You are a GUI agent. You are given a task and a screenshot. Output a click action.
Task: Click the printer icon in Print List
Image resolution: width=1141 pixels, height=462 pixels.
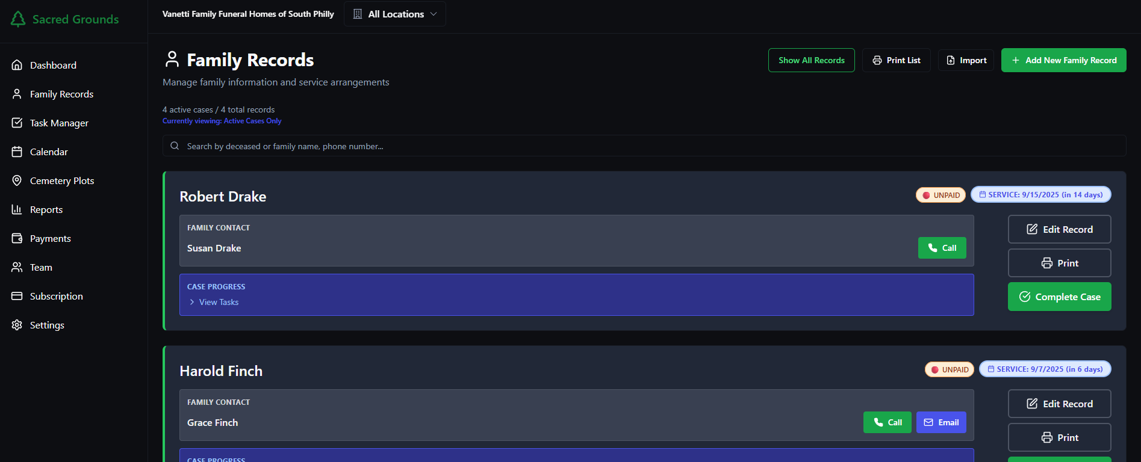click(877, 60)
